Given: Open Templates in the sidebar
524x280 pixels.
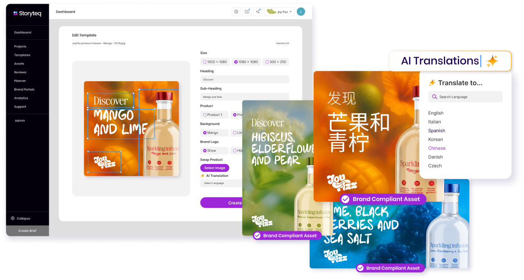Looking at the screenshot, I should tap(22, 55).
